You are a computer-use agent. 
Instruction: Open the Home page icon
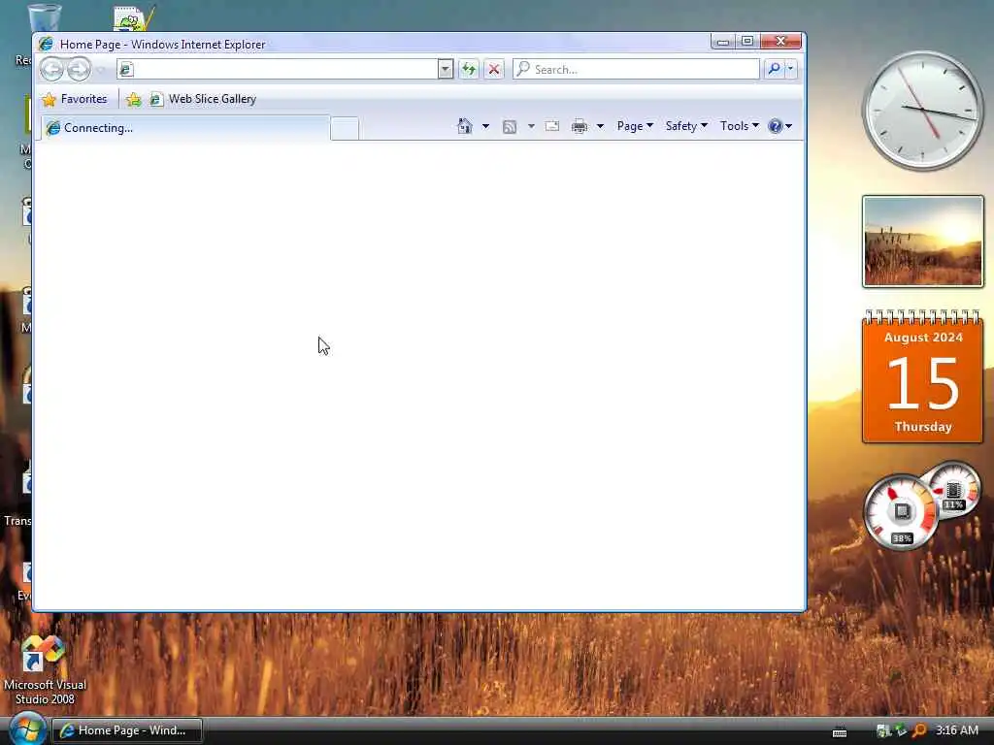point(465,126)
